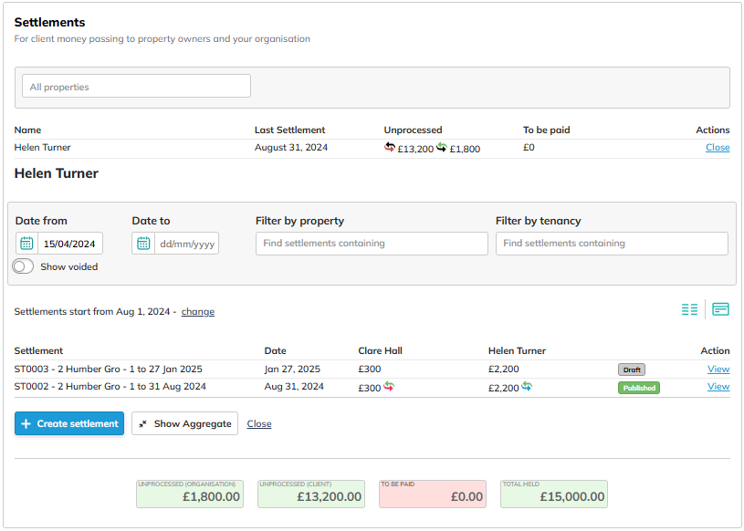View settlement ST0003 draft
The width and height of the screenshot is (744, 531).
(x=718, y=370)
